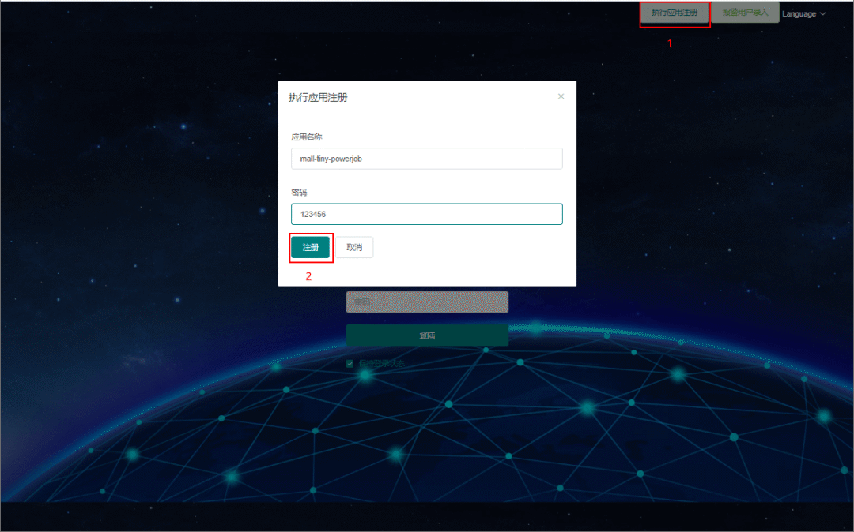
Task: Open 报警用户录入 from the top bar
Action: [x=745, y=13]
